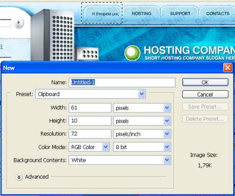Select the SUPPORT navigation tab

180,14
